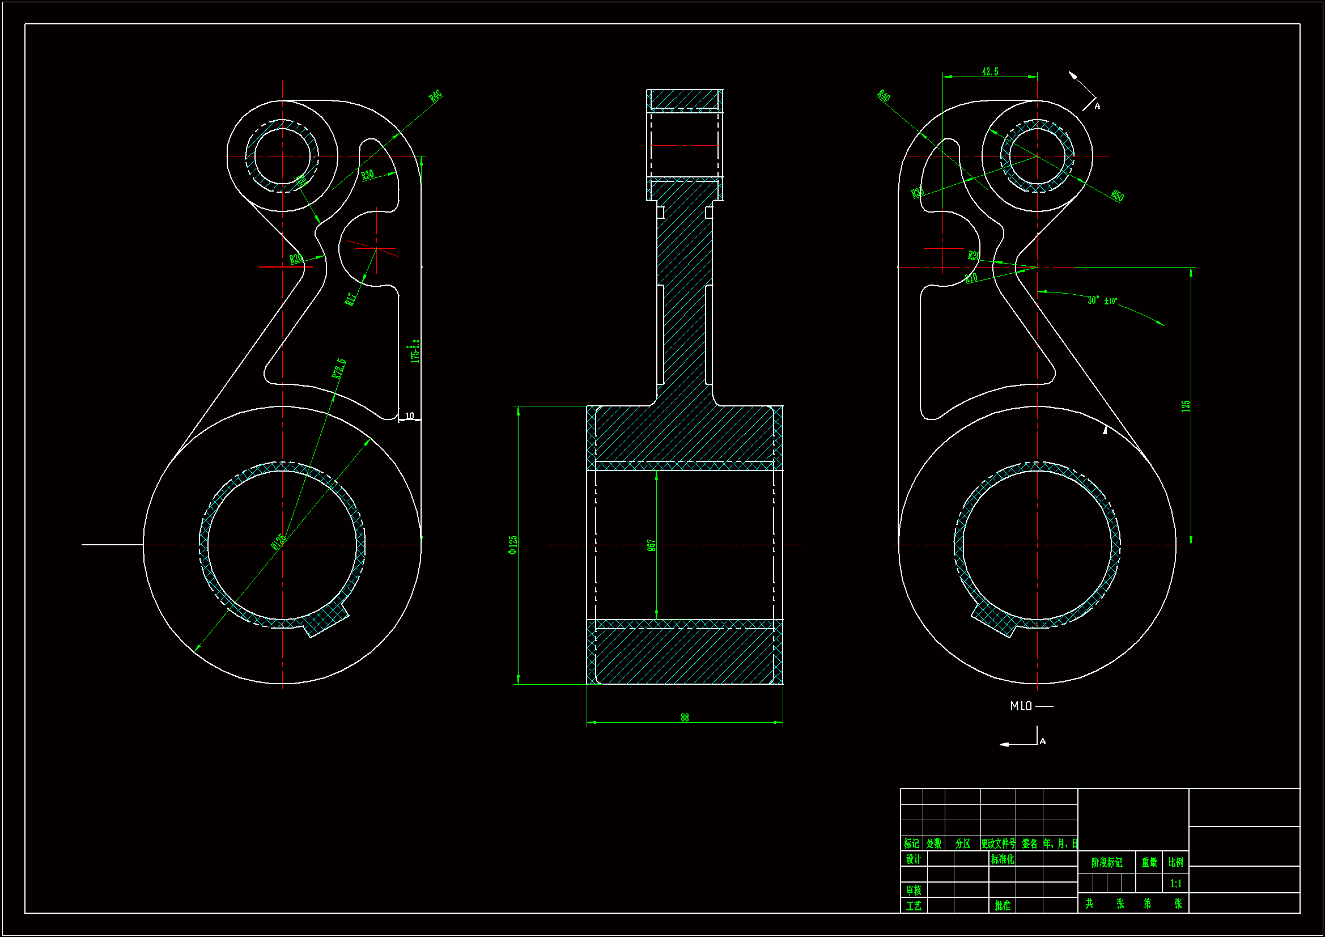Select the Φ125 dimension beside the section view
Image resolution: width=1325 pixels, height=937 pixels.
pyautogui.click(x=513, y=545)
